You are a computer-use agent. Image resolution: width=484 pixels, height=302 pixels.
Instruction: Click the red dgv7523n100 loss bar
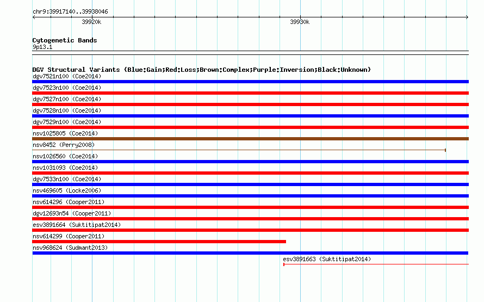(250, 93)
